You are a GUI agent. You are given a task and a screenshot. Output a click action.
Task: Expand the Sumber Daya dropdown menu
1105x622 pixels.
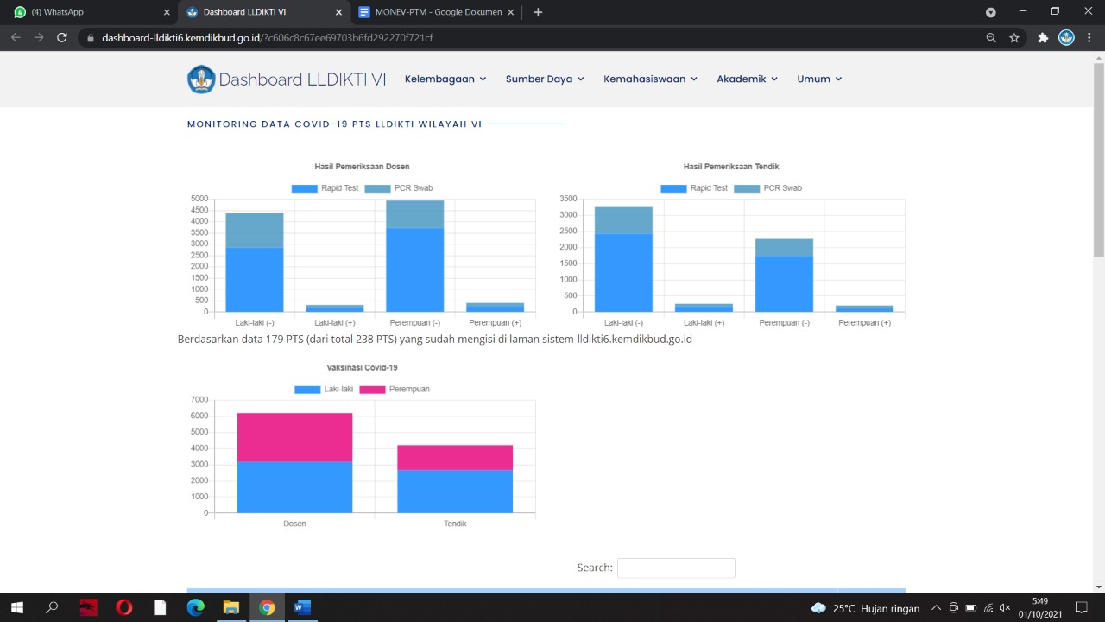tap(545, 79)
